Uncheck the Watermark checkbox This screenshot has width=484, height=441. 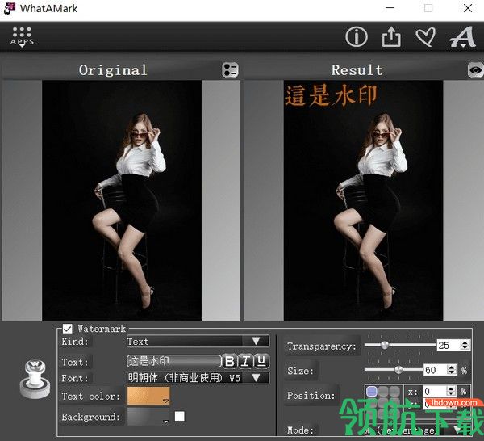pos(67,329)
